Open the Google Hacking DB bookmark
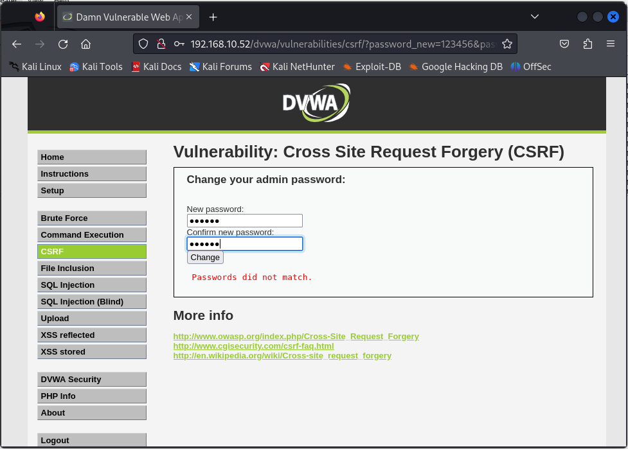The height and width of the screenshot is (449, 628). pos(456,67)
